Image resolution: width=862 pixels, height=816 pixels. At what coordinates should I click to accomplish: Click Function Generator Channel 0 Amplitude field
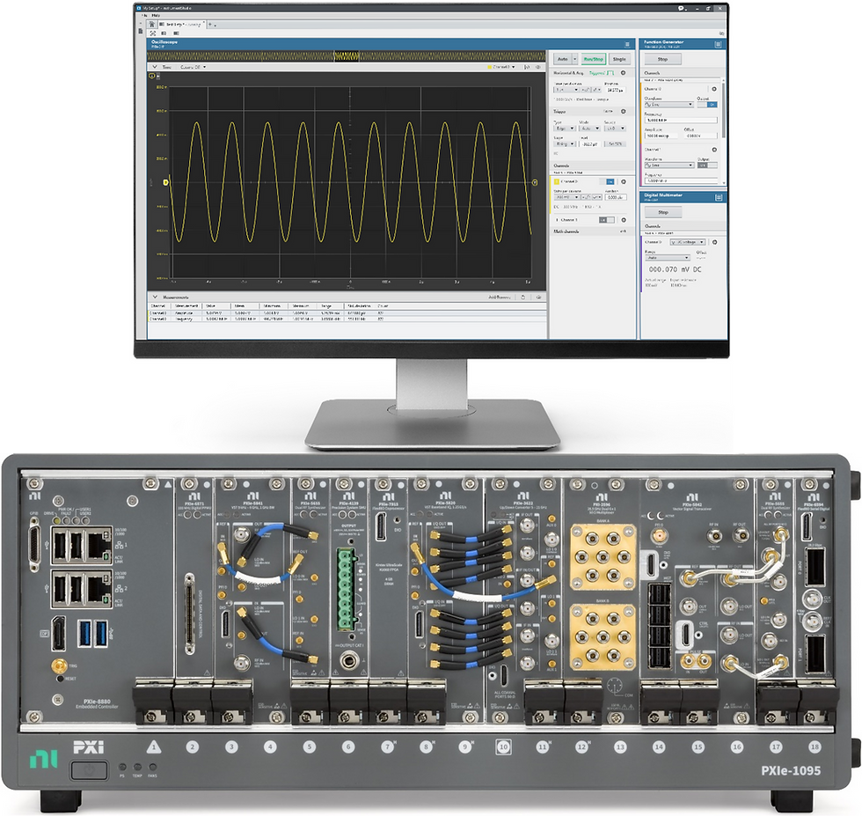[662, 136]
